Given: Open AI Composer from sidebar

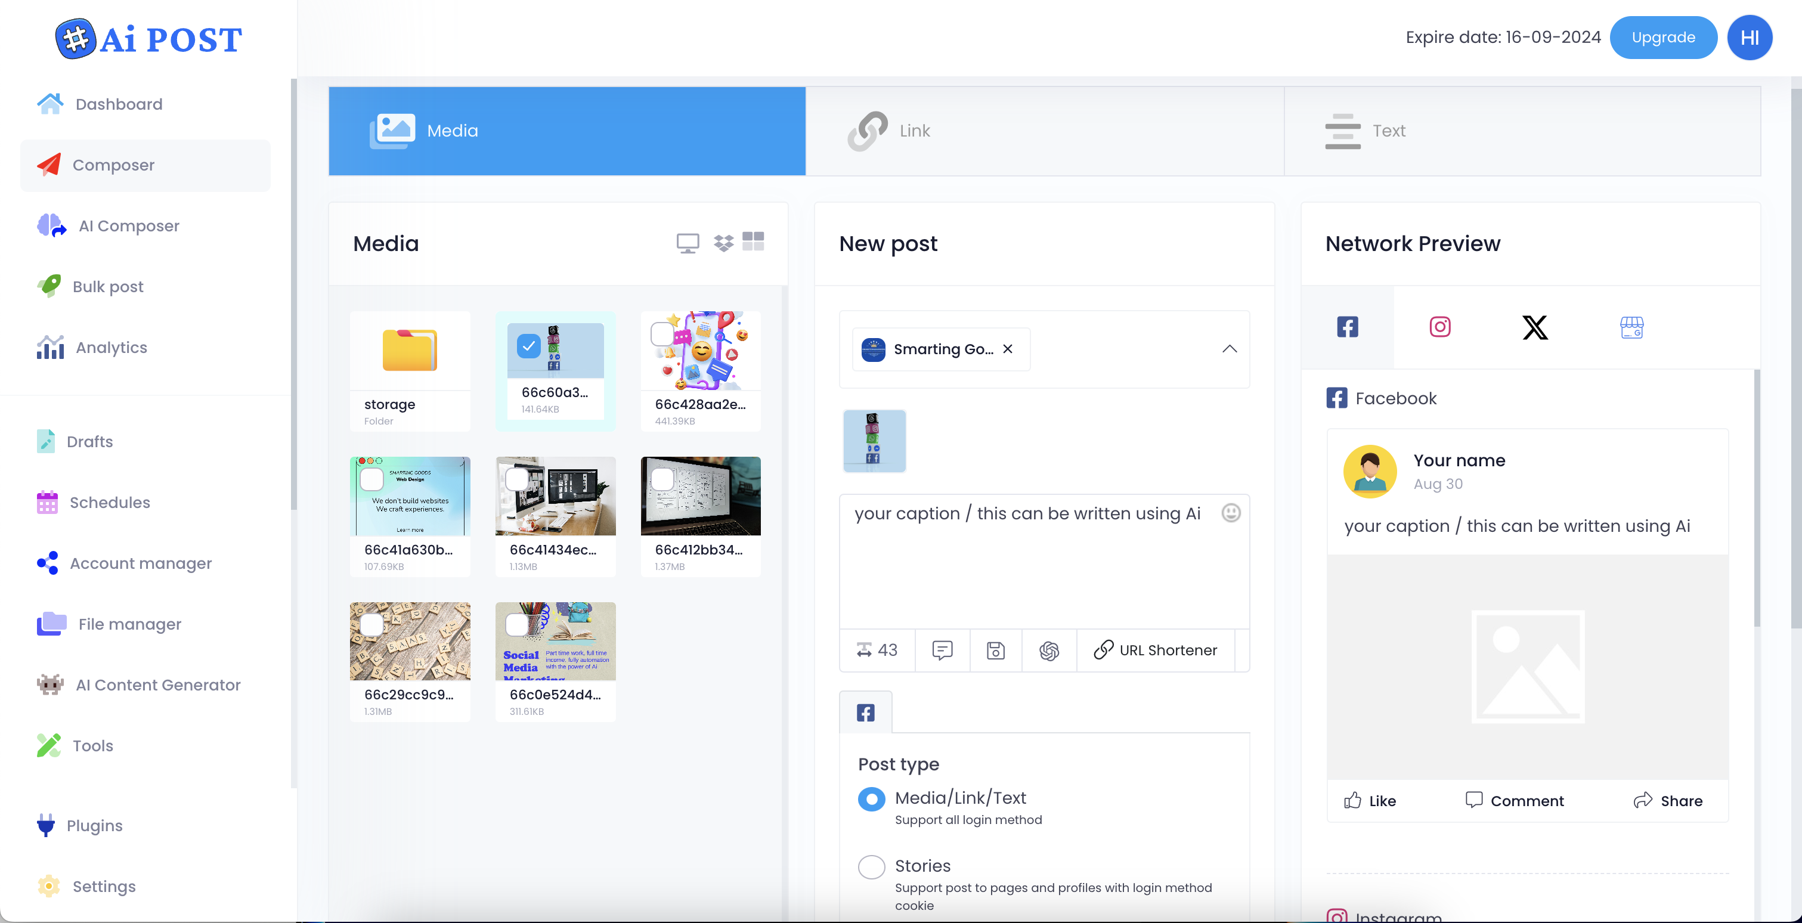Looking at the screenshot, I should click(x=129, y=226).
